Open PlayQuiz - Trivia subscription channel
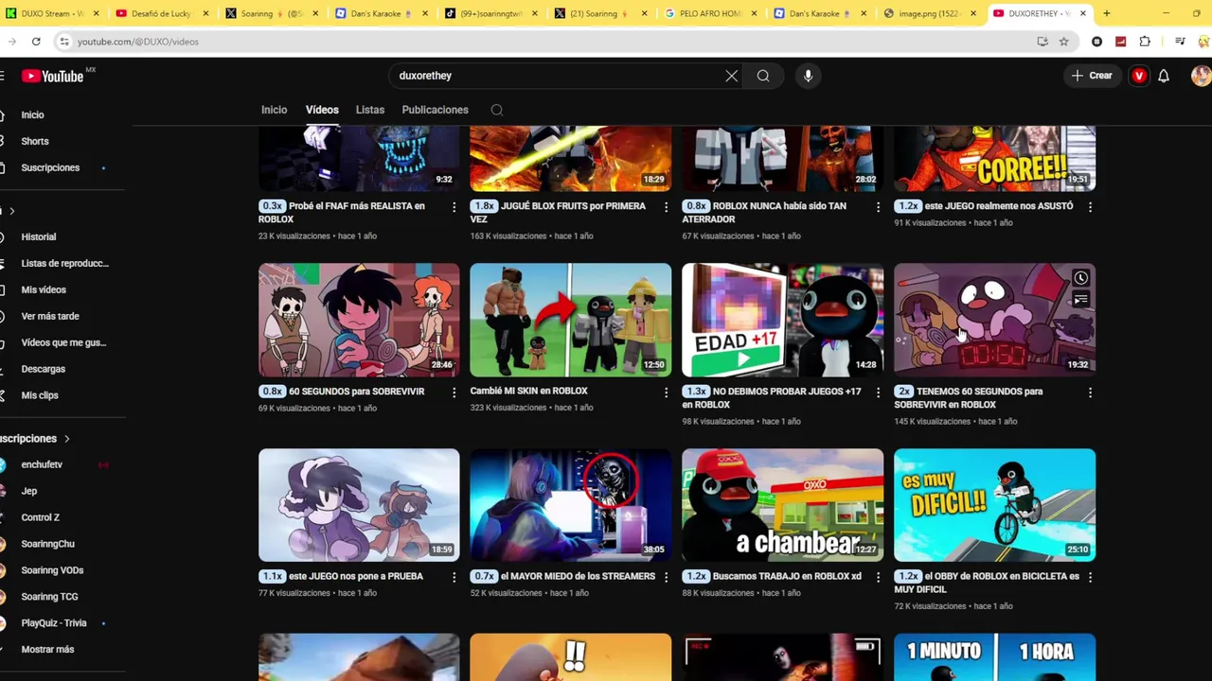The image size is (1212, 681). pyautogui.click(x=54, y=623)
